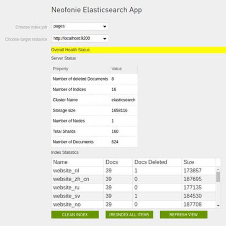
Task: Select the website_sv index row
Action: point(134,196)
